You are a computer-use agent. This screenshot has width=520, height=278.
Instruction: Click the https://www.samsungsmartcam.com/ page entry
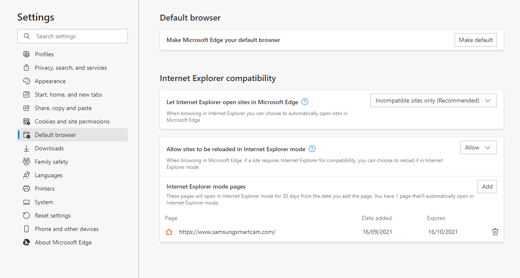(227, 232)
